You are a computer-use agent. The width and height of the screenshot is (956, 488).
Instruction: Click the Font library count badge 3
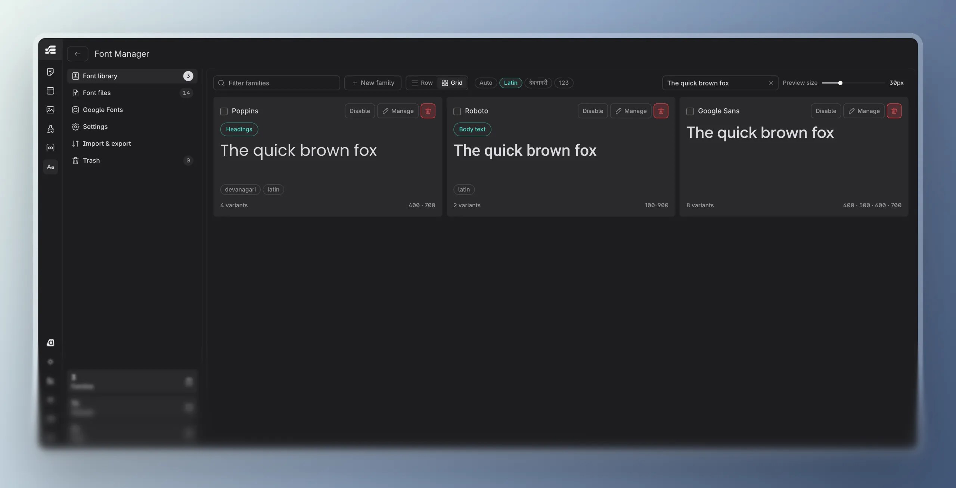(x=188, y=76)
